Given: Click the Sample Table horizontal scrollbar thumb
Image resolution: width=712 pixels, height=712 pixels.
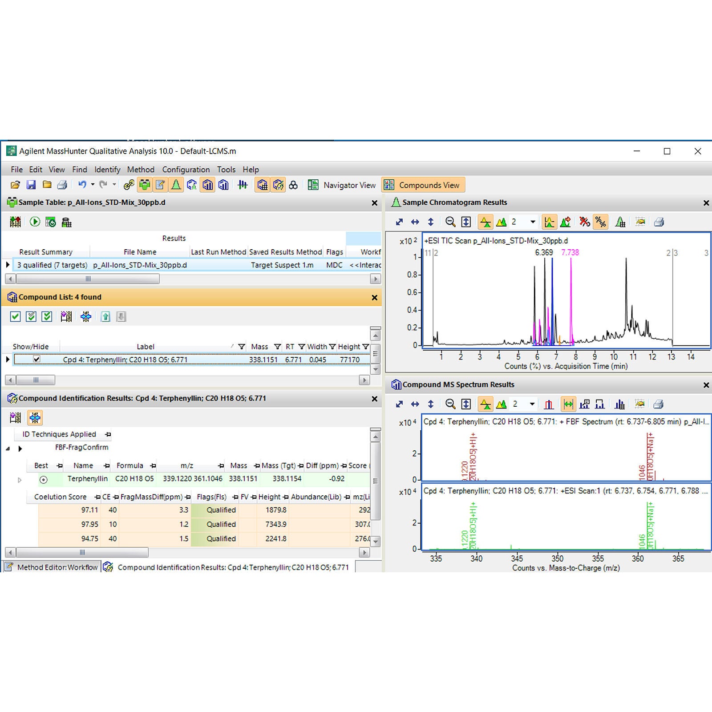Looking at the screenshot, I should [88, 279].
